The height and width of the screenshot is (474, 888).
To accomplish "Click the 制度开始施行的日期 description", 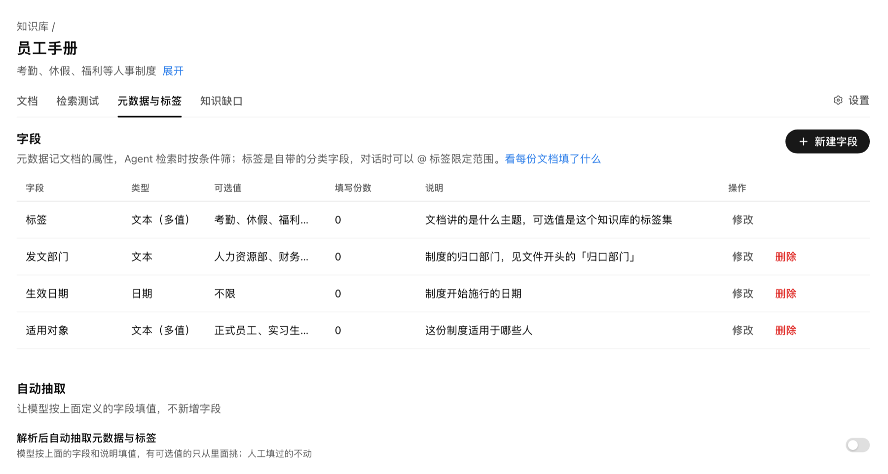I will (x=474, y=294).
